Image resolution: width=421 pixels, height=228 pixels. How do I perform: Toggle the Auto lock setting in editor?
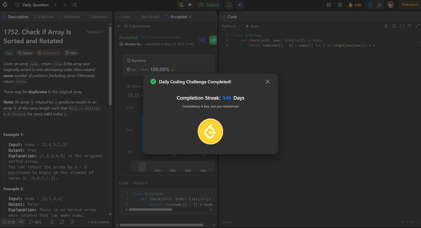(x=252, y=26)
